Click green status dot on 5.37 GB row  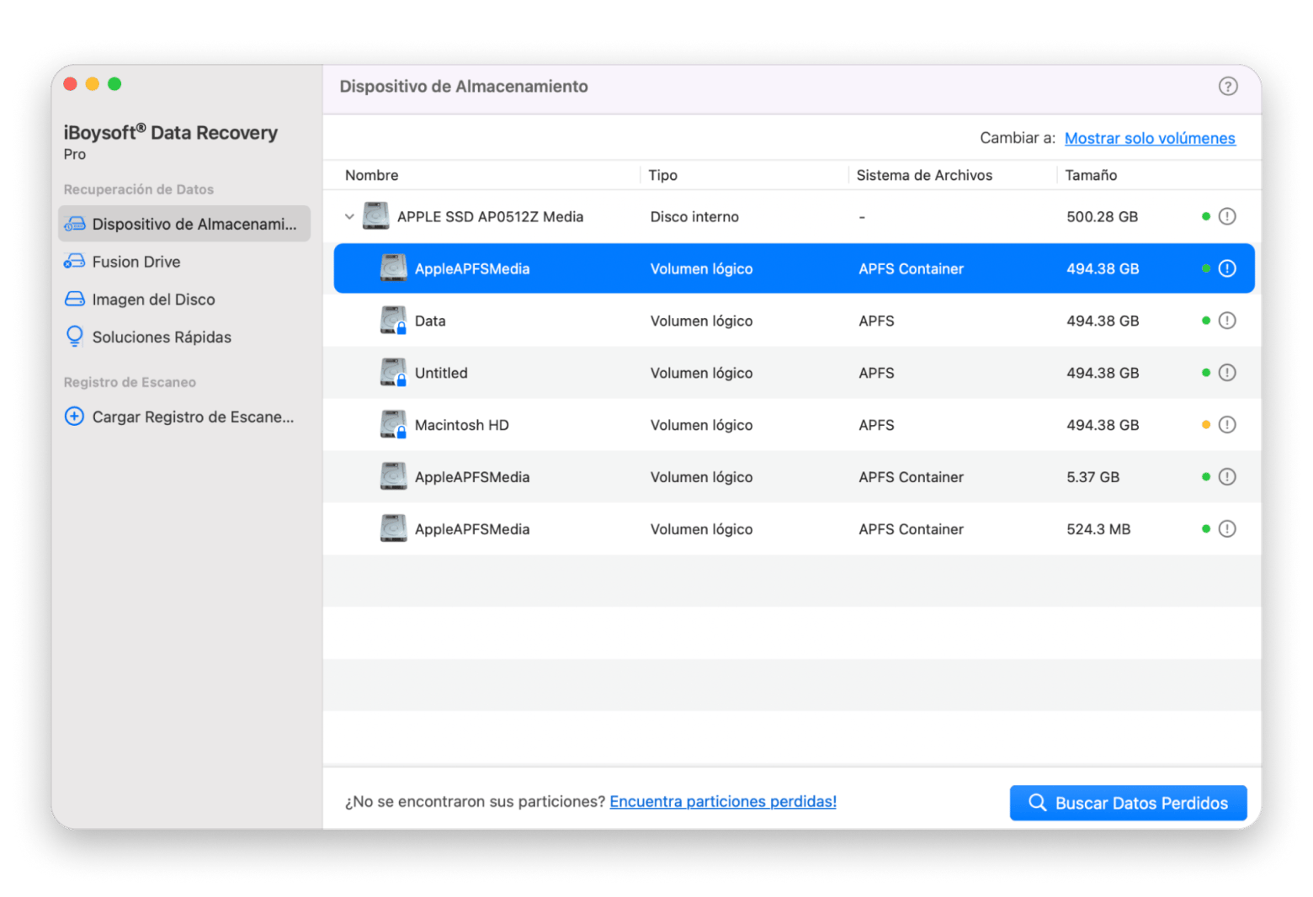[1205, 477]
